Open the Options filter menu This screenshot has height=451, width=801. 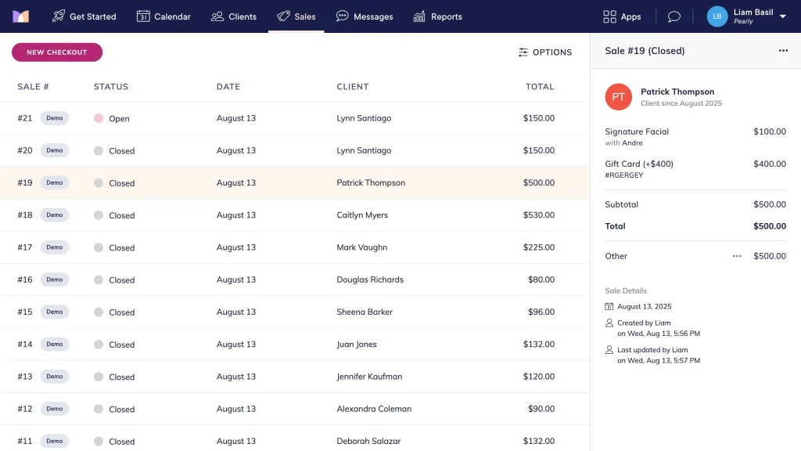[545, 52]
